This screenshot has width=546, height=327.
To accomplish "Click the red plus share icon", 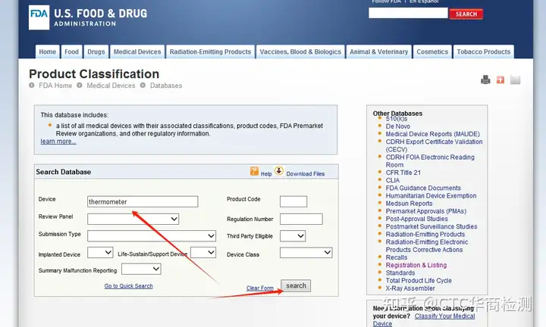I will click(500, 79).
